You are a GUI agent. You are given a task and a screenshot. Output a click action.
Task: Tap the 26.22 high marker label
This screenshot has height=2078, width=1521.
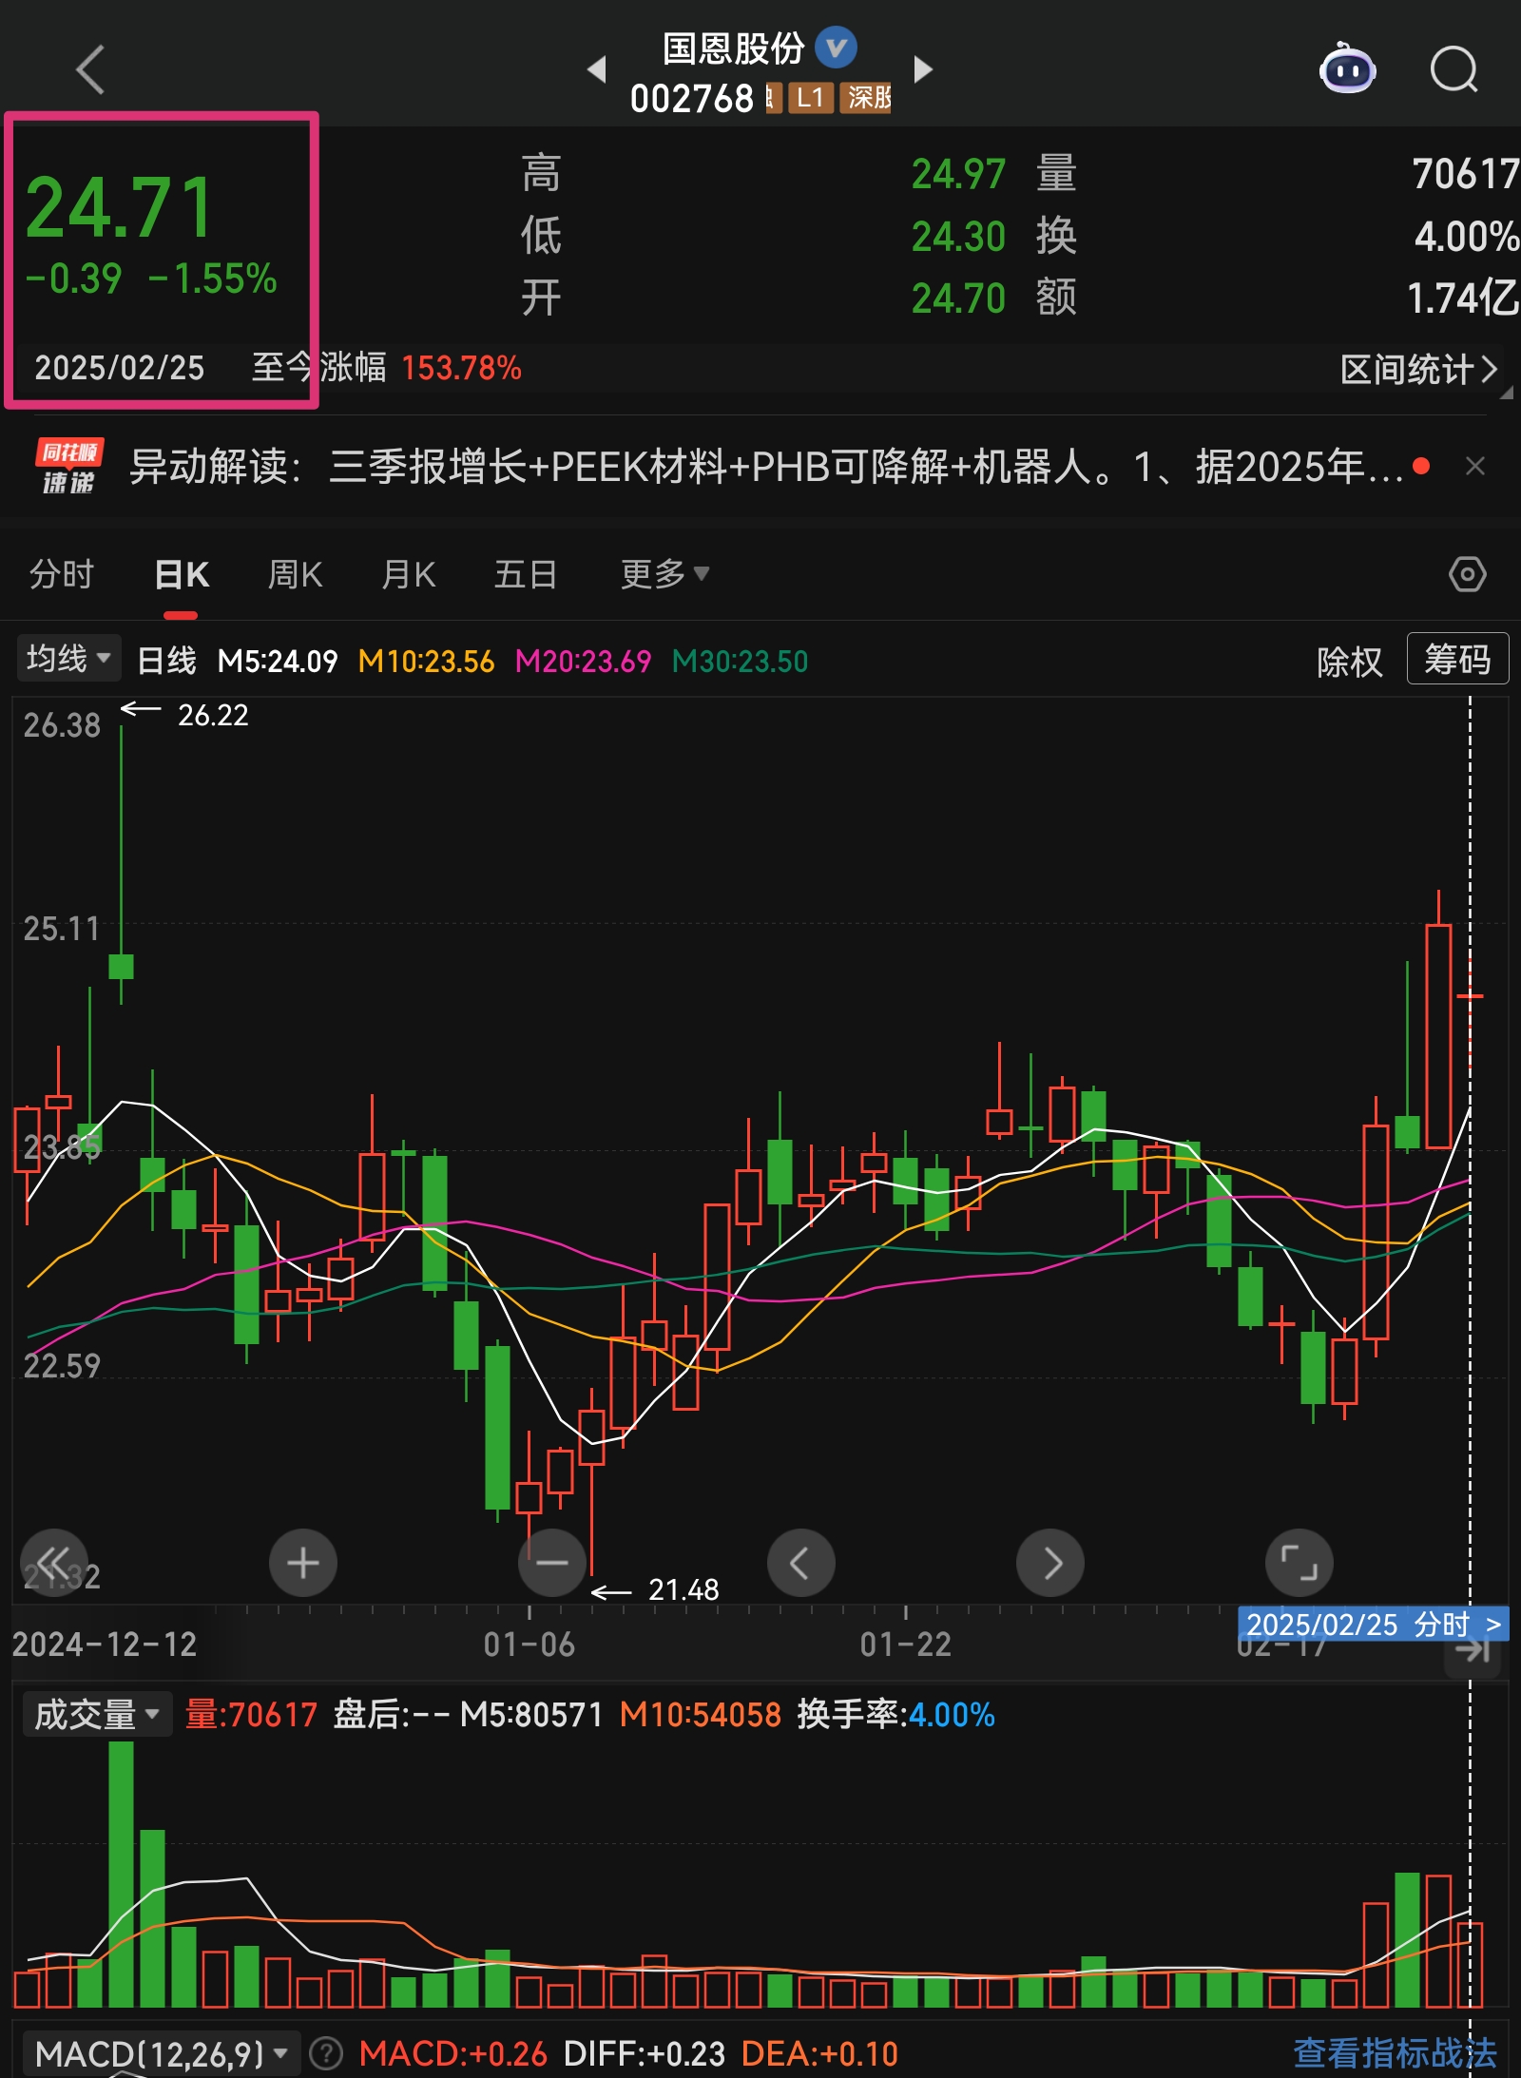click(213, 715)
